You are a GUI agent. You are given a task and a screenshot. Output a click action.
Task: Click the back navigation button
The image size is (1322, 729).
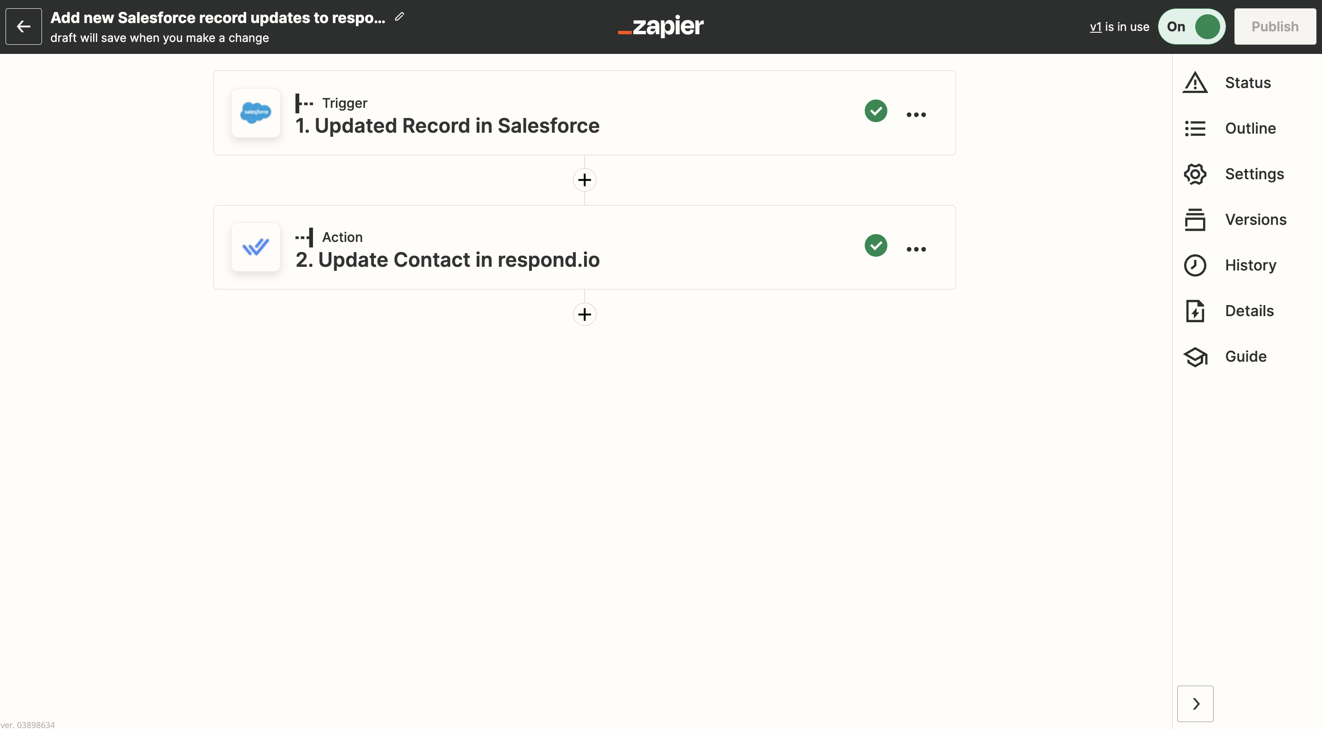[x=24, y=26]
